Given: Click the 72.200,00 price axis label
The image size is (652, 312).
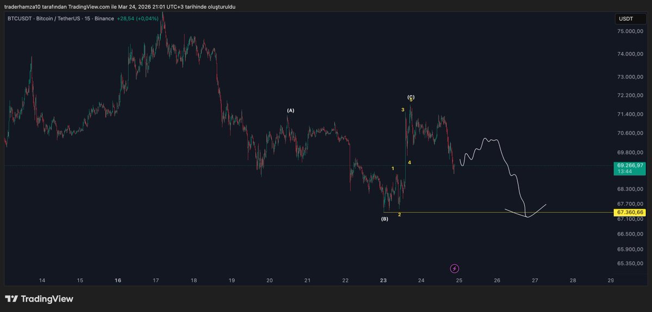Looking at the screenshot, I should click(x=631, y=96).
